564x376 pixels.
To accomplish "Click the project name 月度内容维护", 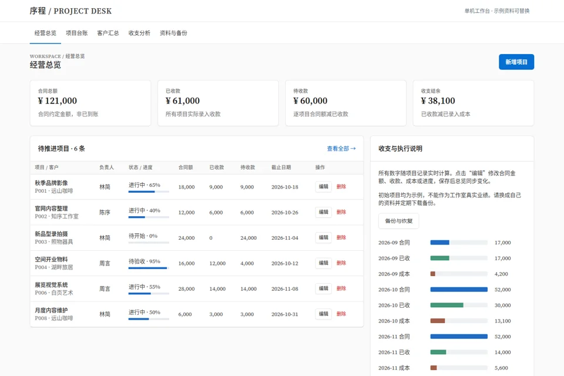I will tap(51, 310).
